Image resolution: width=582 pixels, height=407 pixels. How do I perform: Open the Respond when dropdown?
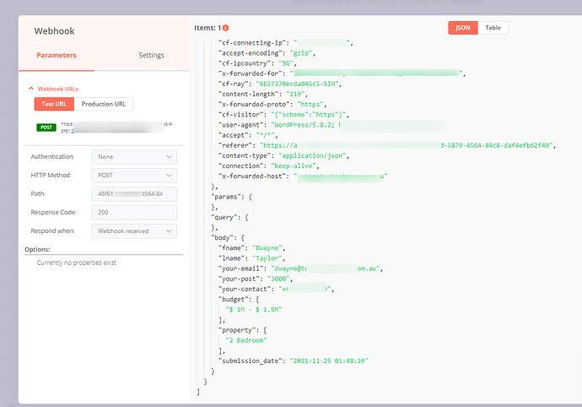click(134, 231)
